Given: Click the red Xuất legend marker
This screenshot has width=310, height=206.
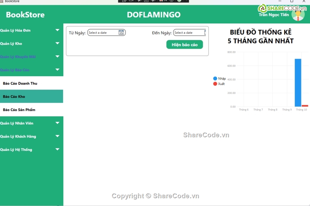Looking at the screenshot, I should [215, 84].
